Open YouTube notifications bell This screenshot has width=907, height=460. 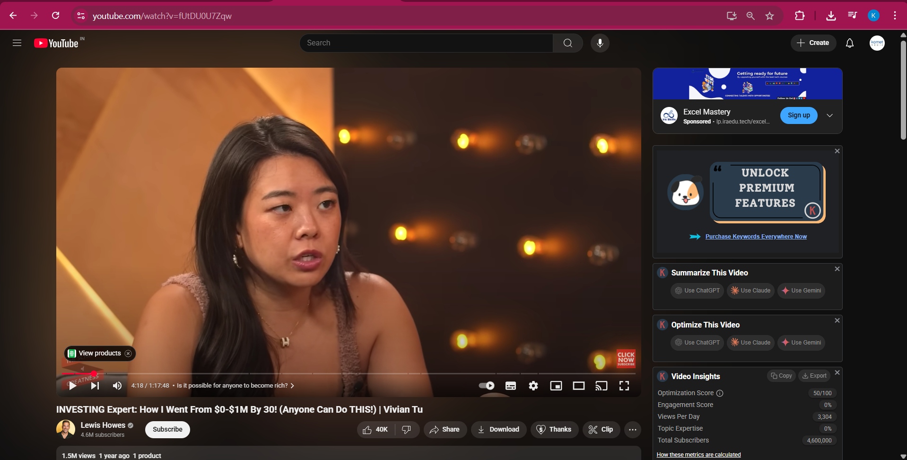pos(850,43)
